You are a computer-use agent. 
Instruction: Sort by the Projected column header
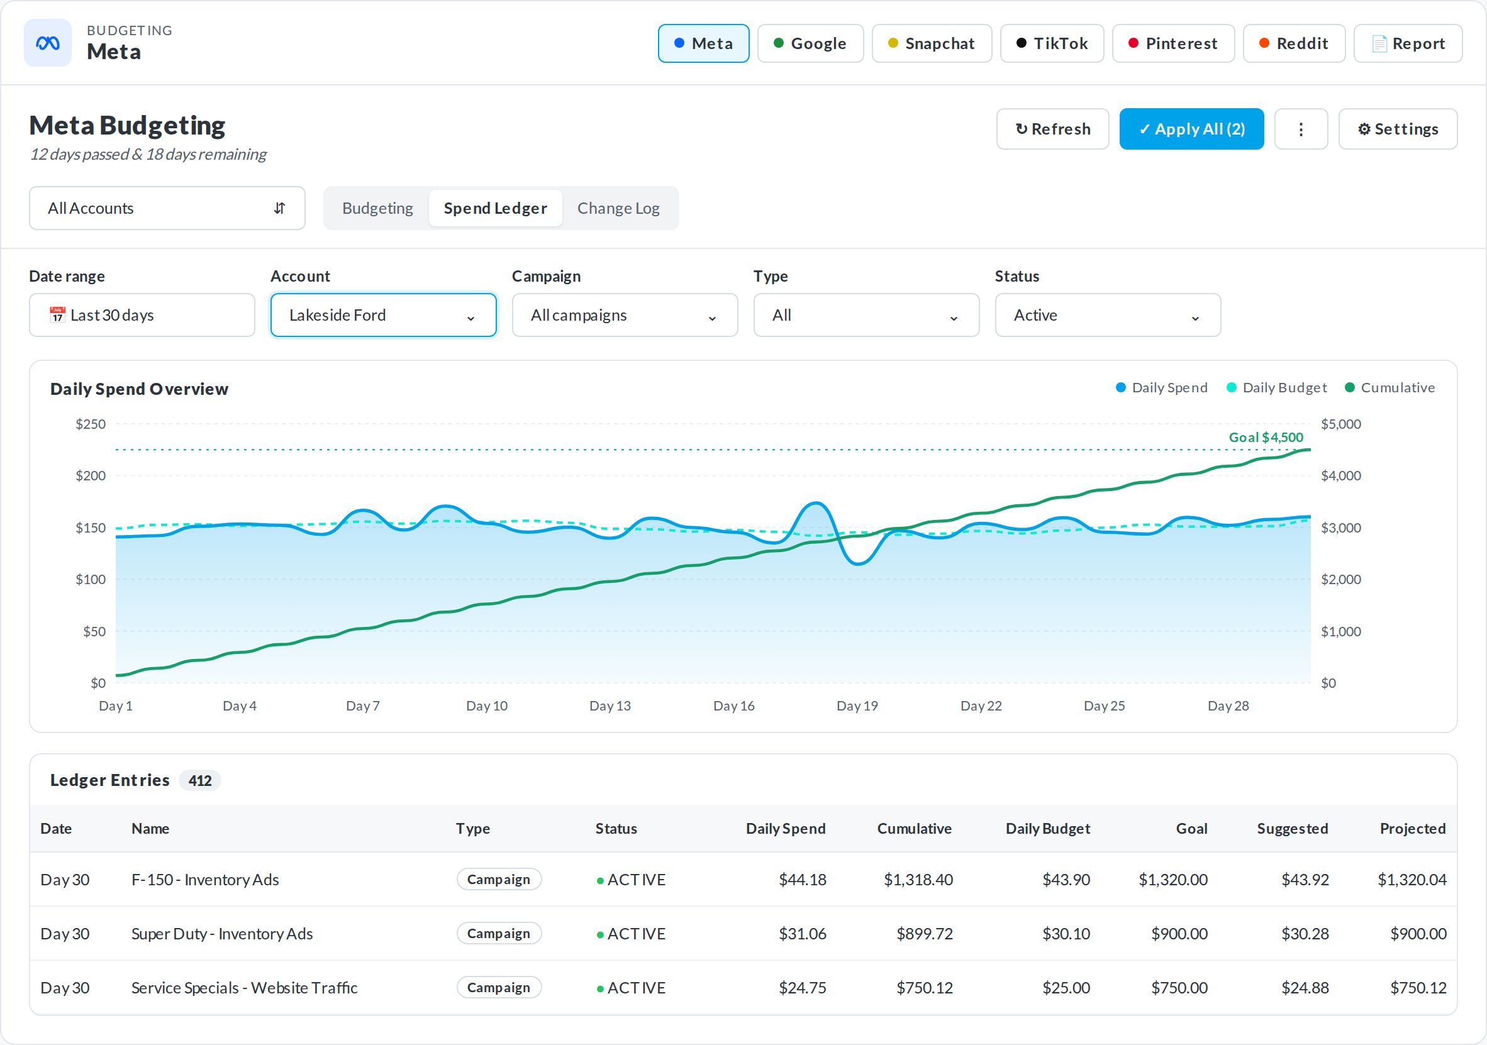click(1413, 828)
